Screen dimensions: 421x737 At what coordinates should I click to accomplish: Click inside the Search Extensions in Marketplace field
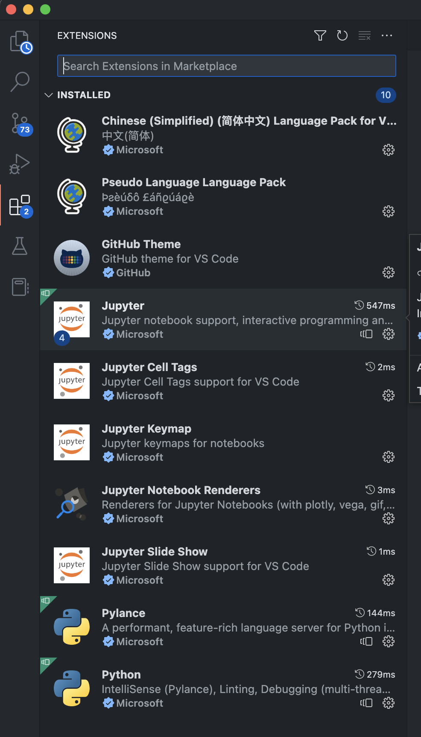226,66
